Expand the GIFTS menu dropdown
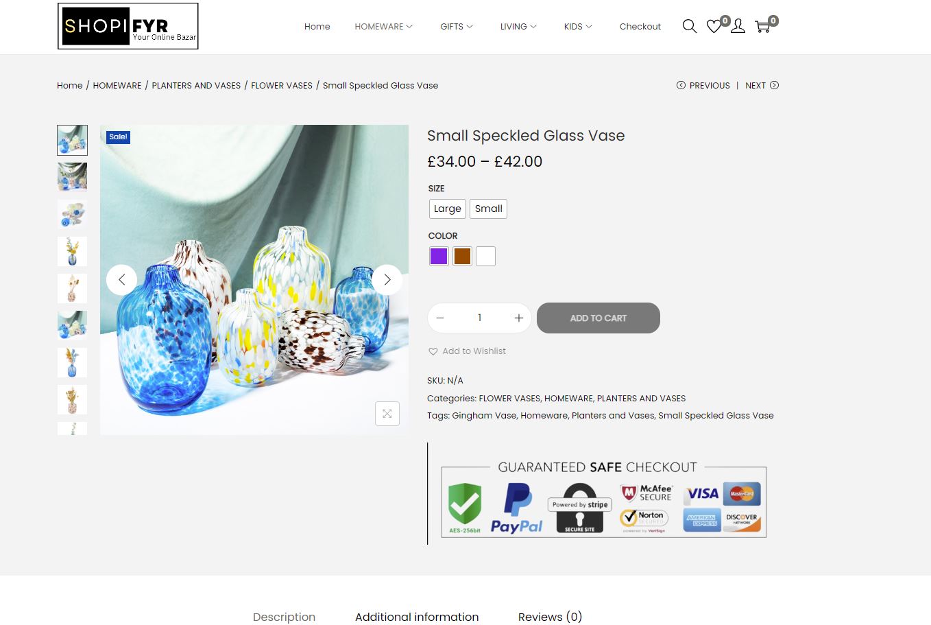 tap(457, 27)
